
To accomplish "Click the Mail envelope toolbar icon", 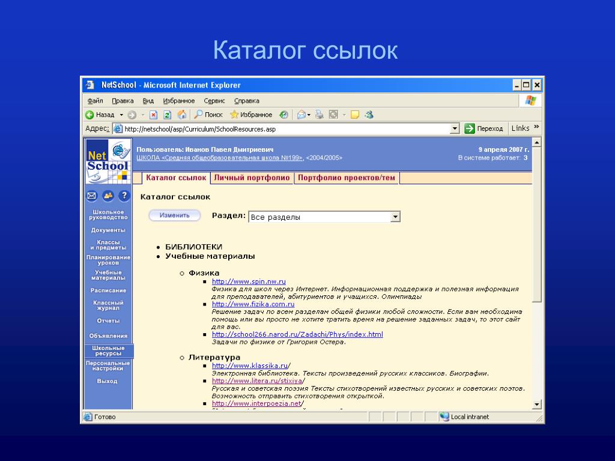I will coord(301,115).
